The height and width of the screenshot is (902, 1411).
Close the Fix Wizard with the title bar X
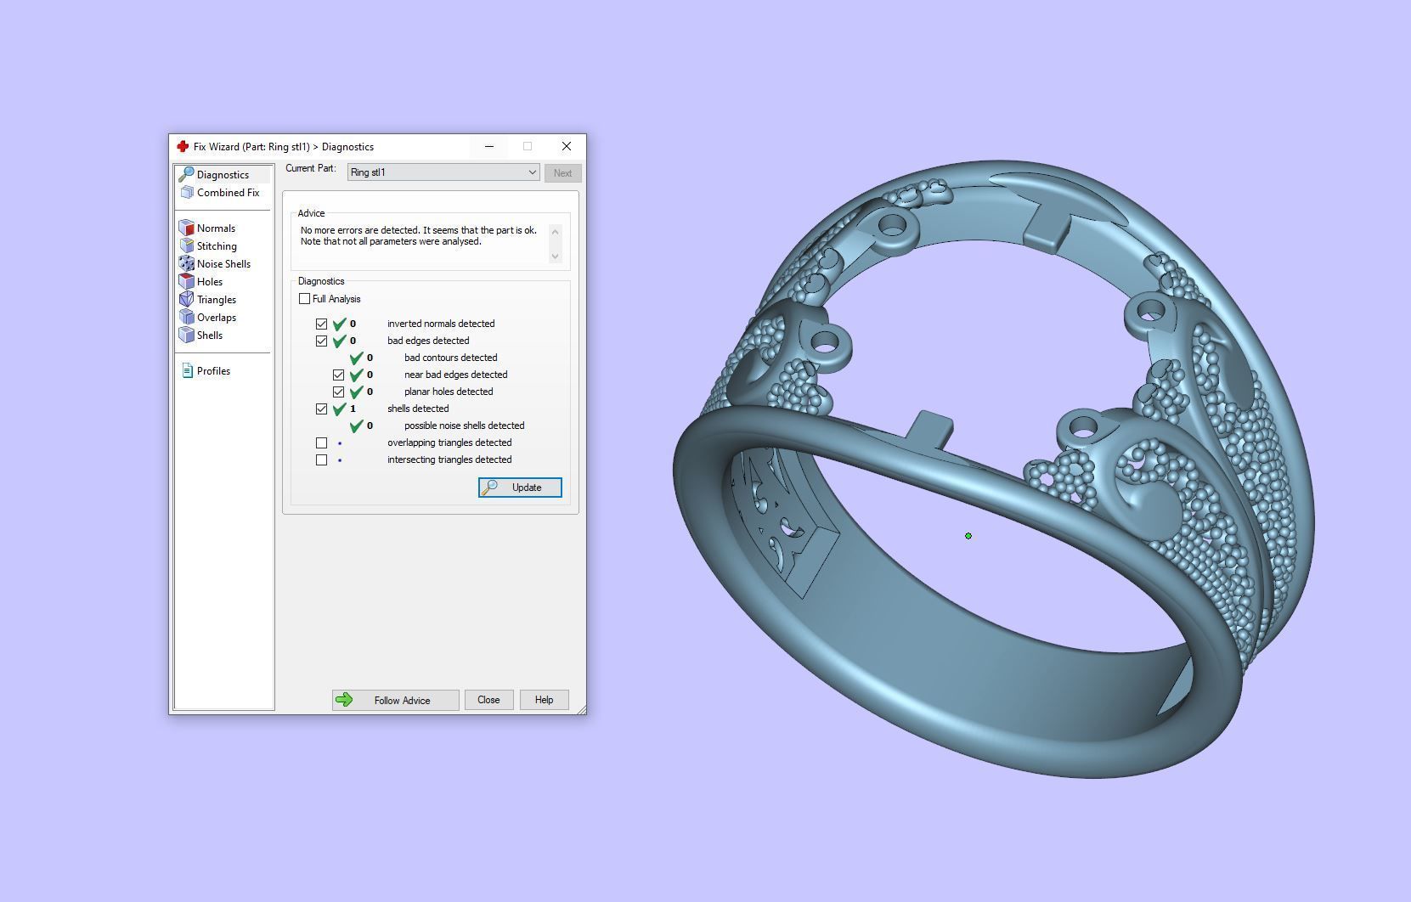(567, 146)
